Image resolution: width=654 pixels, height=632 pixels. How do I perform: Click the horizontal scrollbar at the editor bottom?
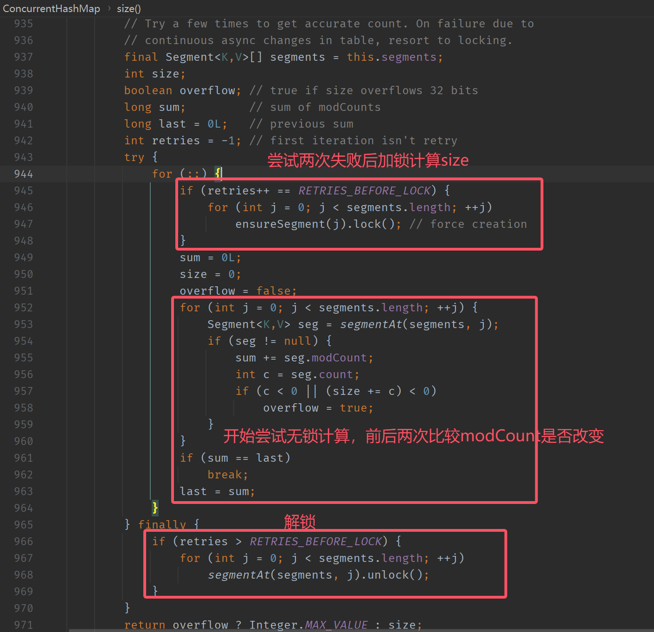[361, 630]
